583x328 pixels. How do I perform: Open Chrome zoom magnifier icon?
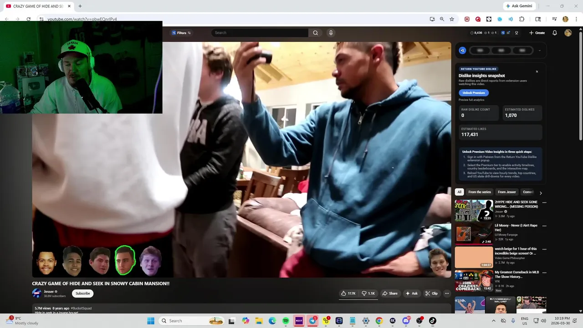pos(442,19)
